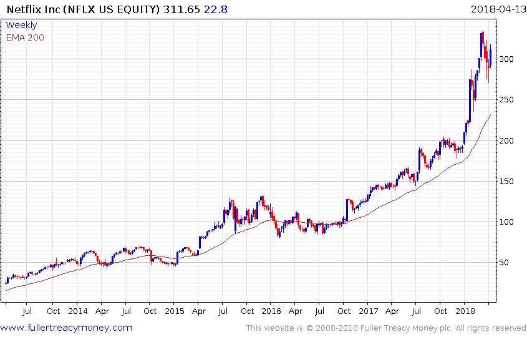Viewport: 527px width, 337px height.
Task: Select the chart title 'Netflix Inc (NFLX US EQUITY)'
Action: click(84, 9)
